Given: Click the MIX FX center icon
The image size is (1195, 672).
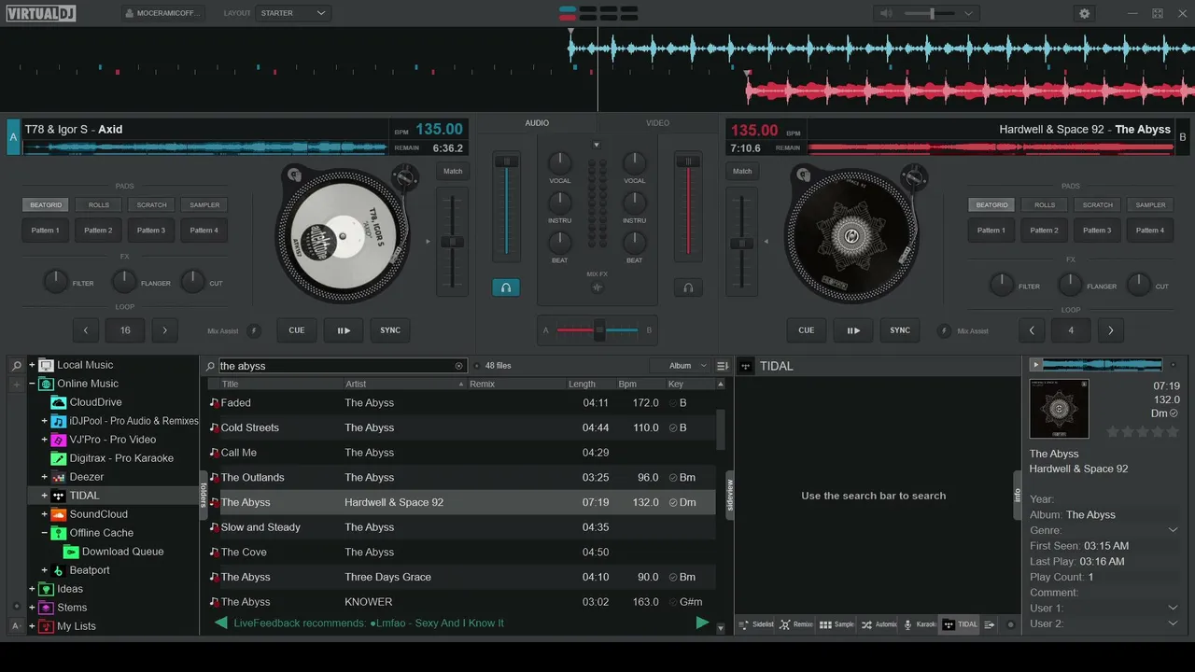Looking at the screenshot, I should point(597,287).
